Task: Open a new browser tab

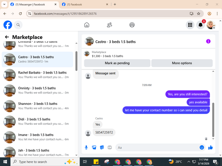Action: tap(115, 4)
